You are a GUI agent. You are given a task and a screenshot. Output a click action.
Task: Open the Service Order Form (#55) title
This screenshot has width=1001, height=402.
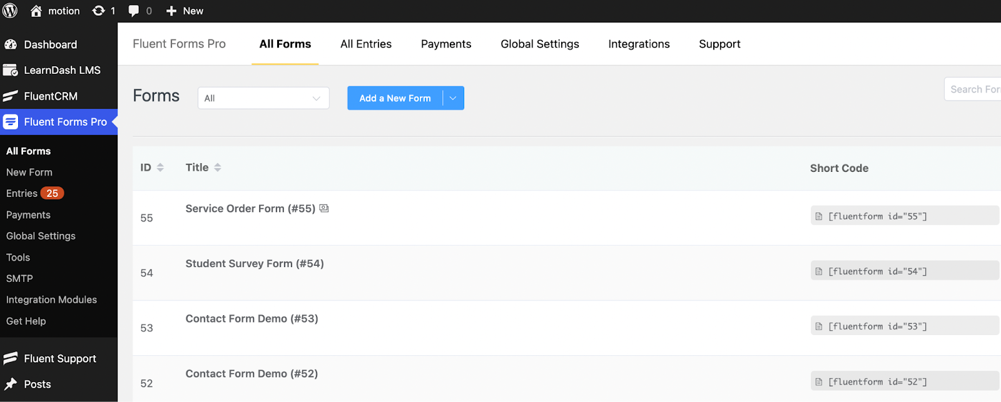point(250,208)
